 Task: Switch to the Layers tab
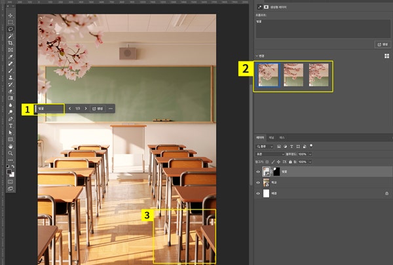(x=260, y=137)
